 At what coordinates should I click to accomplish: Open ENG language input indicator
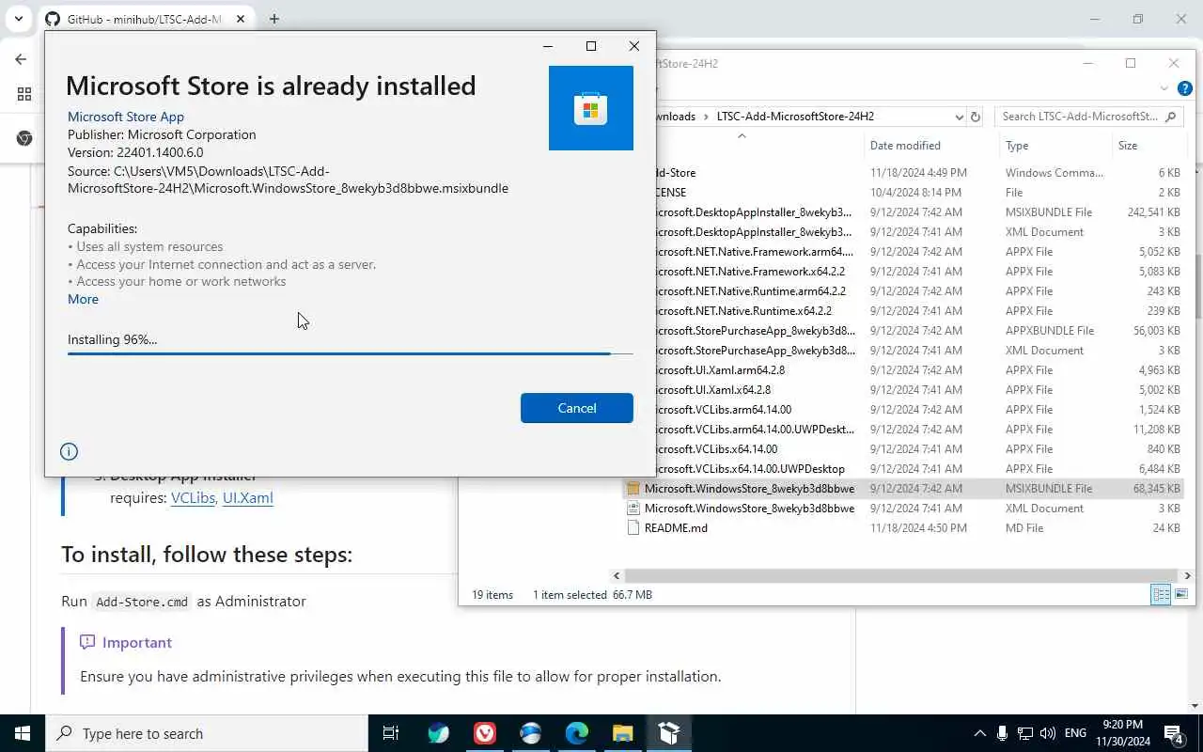[1075, 733]
